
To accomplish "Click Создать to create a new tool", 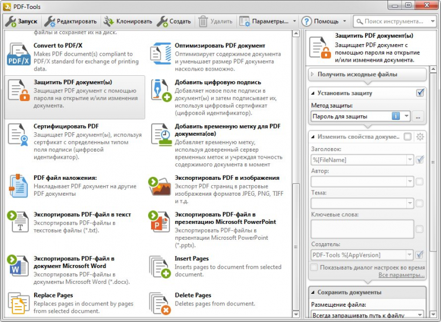I will (174, 21).
